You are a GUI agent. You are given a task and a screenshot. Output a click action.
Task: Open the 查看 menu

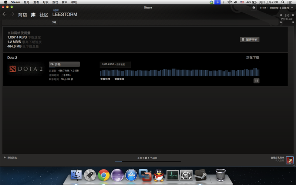(x=36, y=2)
